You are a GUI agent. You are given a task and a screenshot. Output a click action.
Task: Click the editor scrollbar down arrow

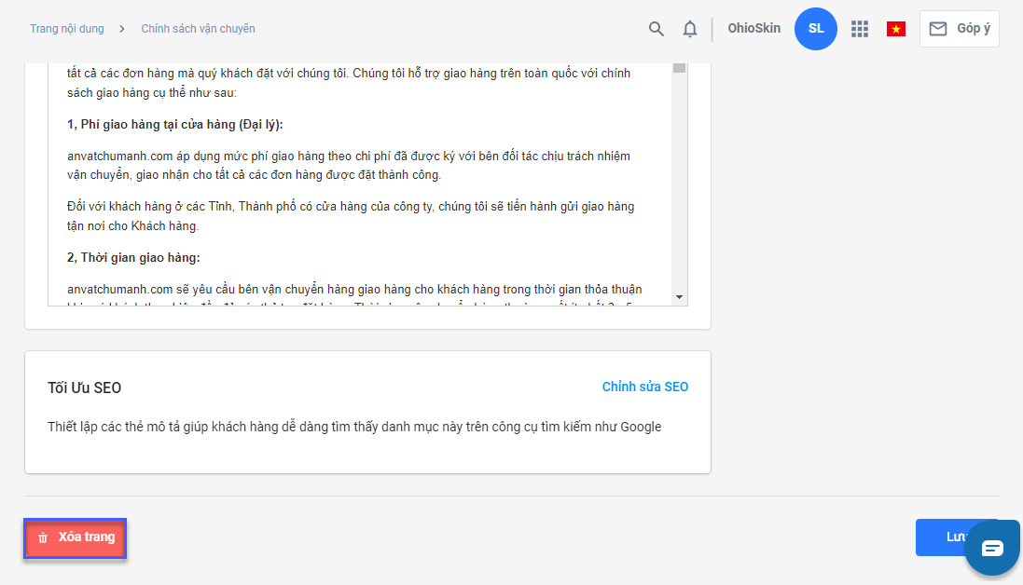(x=679, y=297)
